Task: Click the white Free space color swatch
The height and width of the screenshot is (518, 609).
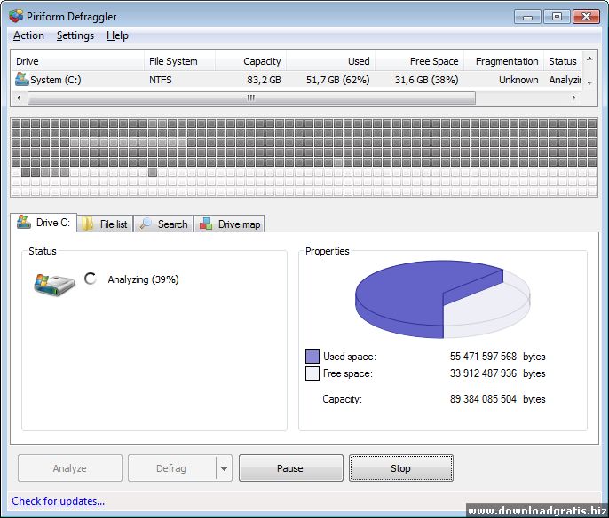Action: pos(312,373)
